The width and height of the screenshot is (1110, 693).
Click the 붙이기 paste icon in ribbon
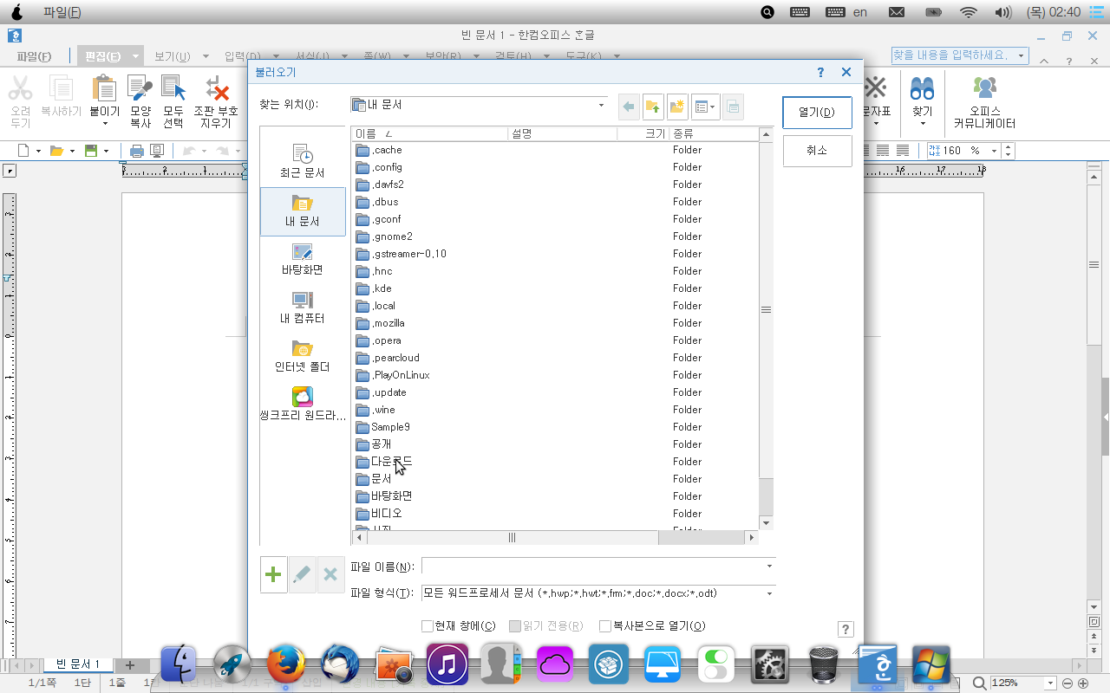105,89
